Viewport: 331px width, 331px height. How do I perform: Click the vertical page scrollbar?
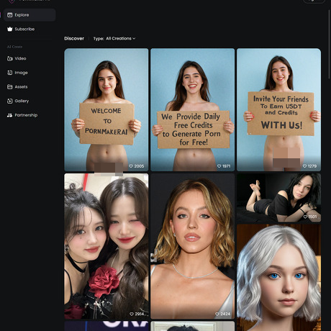330,45
